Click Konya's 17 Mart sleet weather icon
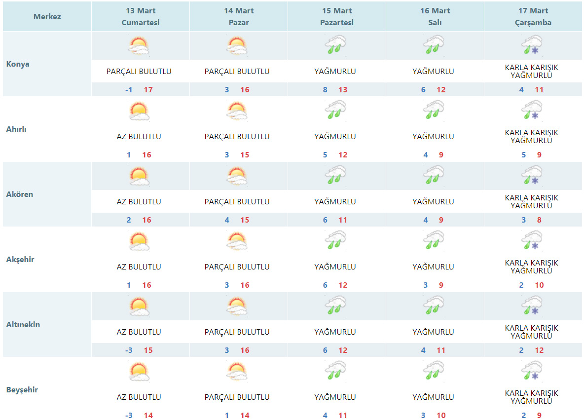The image size is (584, 420). tap(531, 45)
